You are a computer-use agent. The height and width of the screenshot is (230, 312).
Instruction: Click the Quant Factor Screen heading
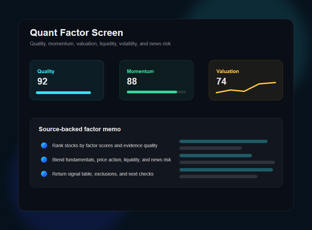point(76,33)
